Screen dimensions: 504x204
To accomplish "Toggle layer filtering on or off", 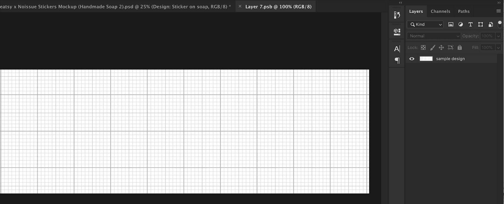I will pos(500,24).
